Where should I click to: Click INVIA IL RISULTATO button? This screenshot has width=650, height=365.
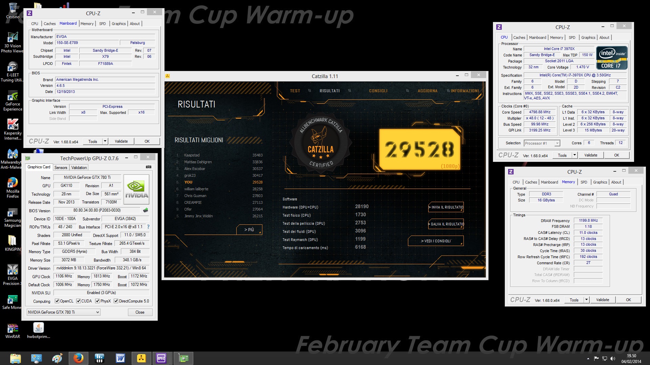click(x=446, y=207)
